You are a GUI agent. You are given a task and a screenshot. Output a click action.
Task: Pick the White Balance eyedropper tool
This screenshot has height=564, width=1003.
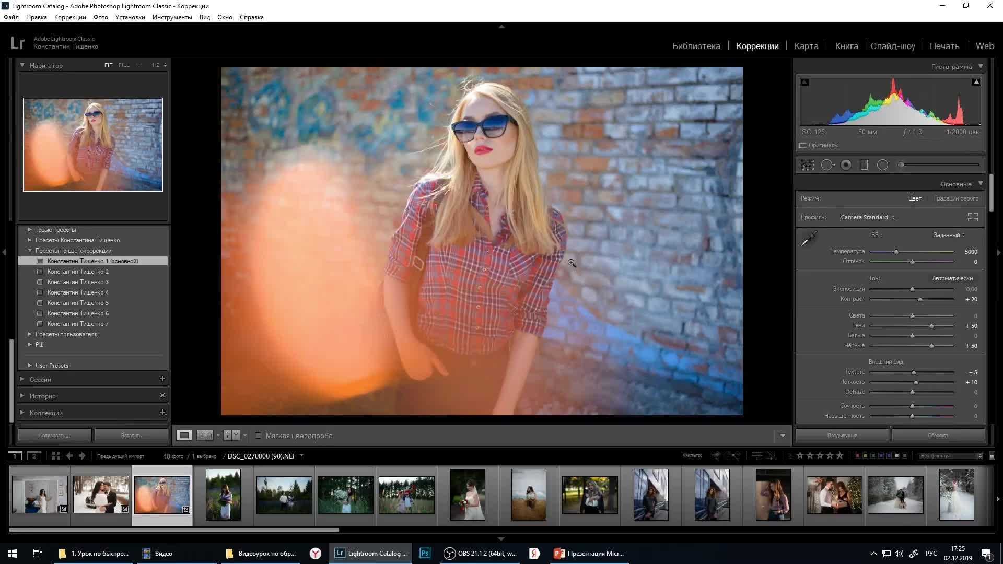click(809, 239)
